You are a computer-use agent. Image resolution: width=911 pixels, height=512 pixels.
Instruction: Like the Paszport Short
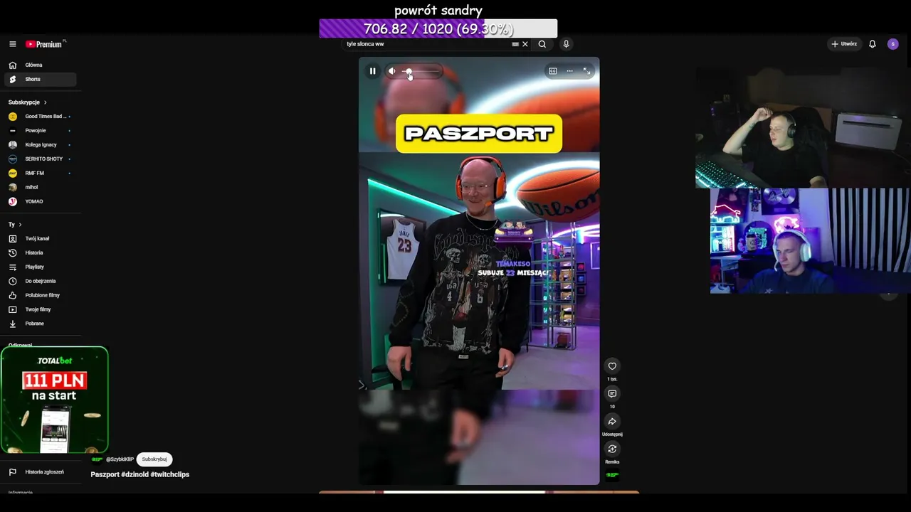point(612,366)
